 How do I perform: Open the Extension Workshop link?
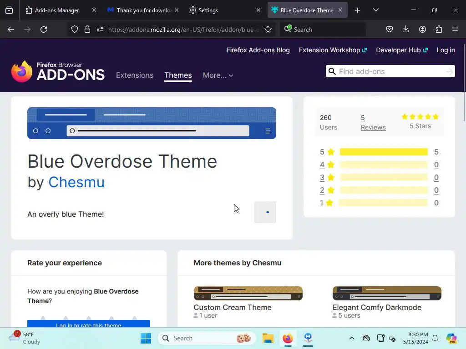(x=333, y=50)
